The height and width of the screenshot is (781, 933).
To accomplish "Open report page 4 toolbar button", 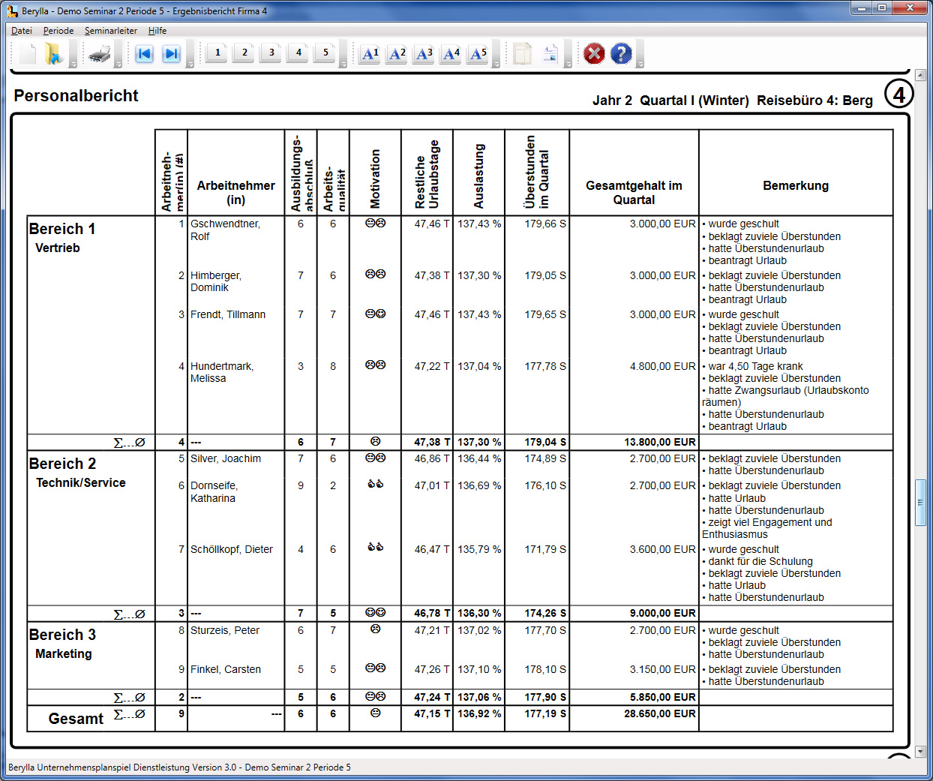I will pos(298,53).
